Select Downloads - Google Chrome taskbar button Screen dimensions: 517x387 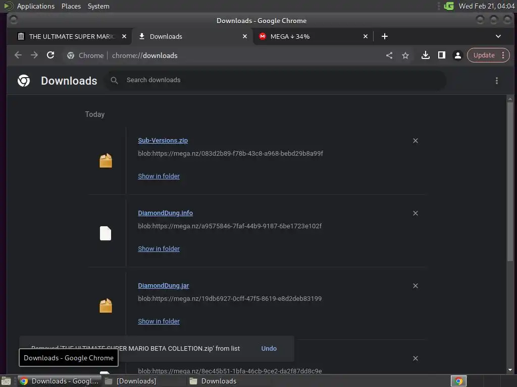(x=60, y=381)
